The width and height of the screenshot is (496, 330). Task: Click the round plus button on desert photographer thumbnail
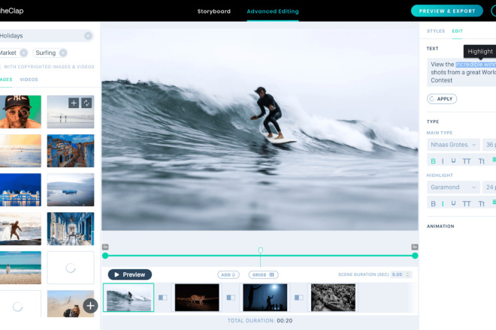tap(90, 306)
